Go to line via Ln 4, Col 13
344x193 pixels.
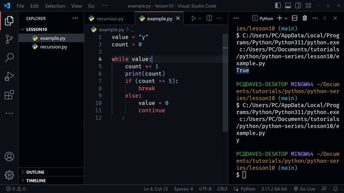(156, 189)
